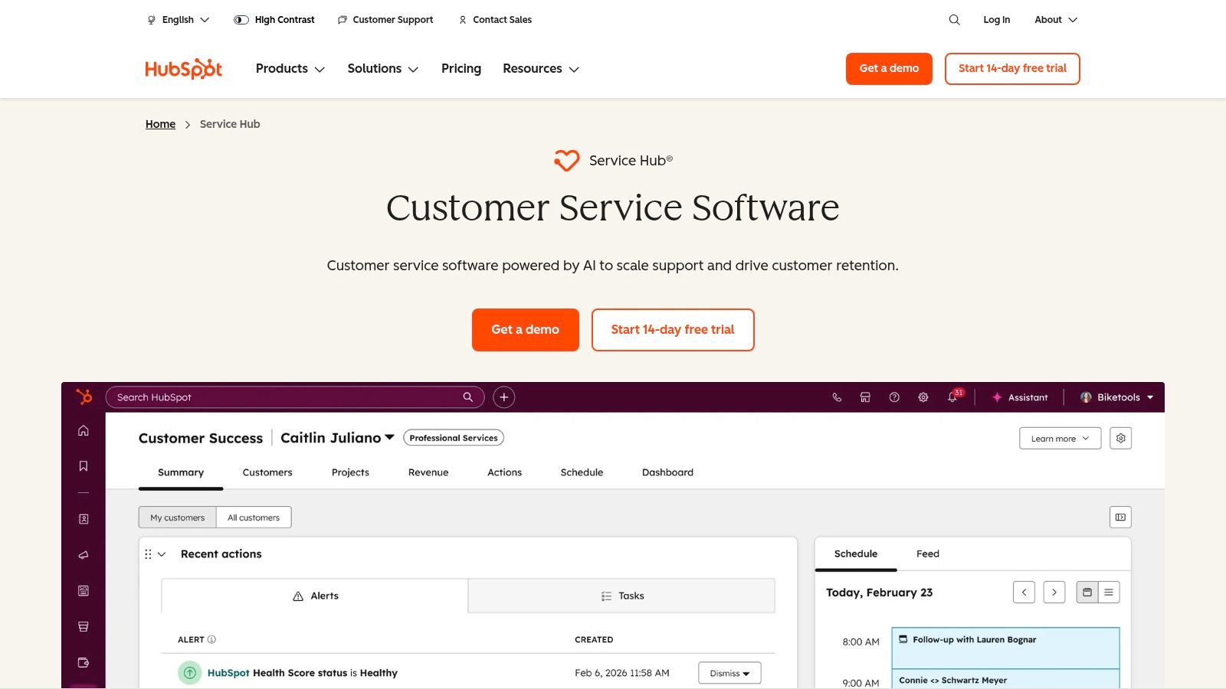Click the panel layout icon above the Schedule card
1226x689 pixels.
[1120, 518]
